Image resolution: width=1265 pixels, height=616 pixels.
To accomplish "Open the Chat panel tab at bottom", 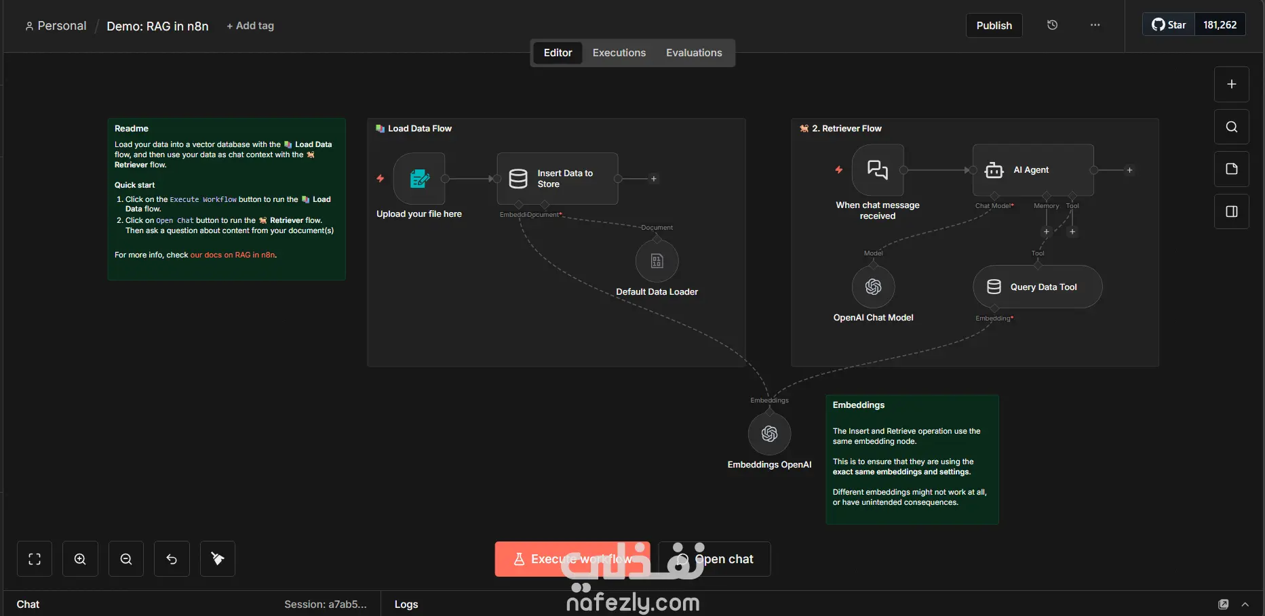I will click(28, 604).
